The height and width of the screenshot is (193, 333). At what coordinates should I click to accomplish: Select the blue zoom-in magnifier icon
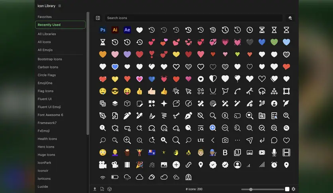tap(213, 128)
